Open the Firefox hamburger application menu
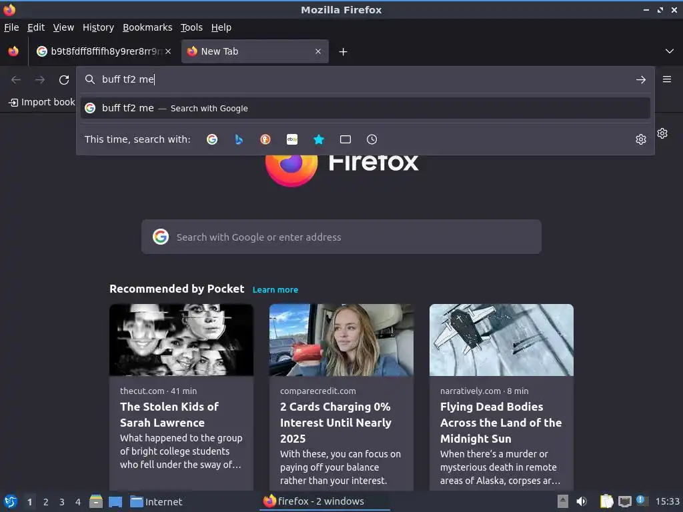The height and width of the screenshot is (512, 683). point(667,79)
